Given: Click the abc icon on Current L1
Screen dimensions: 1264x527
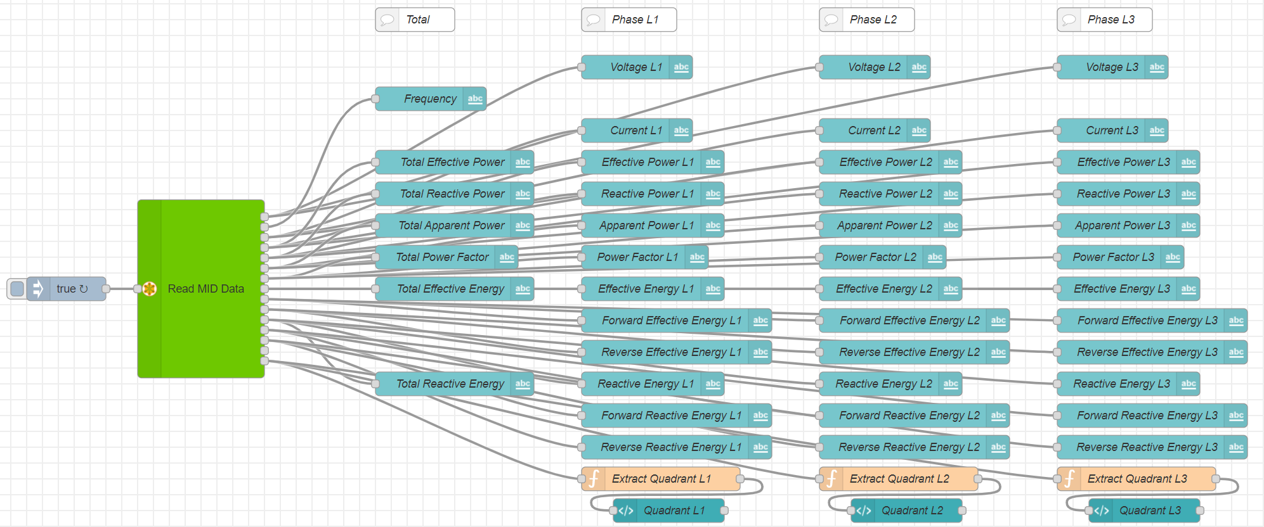Looking at the screenshot, I should click(681, 130).
